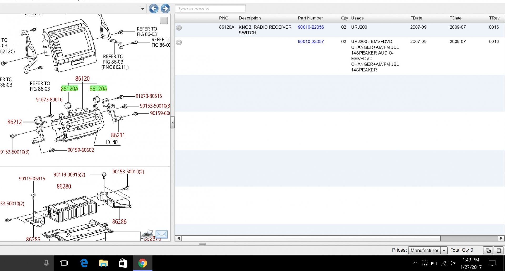Viewport: 505px width, 271px height.
Task: Click the URJ200 usage cell in first row
Action: coord(359,27)
